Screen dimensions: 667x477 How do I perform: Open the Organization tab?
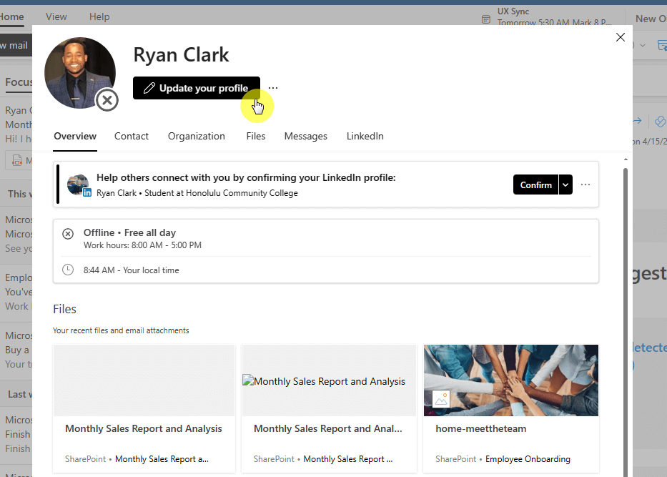[x=196, y=136]
